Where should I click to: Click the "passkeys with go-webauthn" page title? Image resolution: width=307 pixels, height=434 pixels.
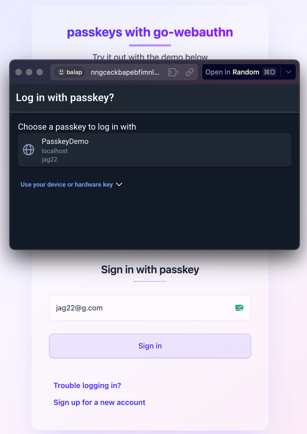click(150, 32)
